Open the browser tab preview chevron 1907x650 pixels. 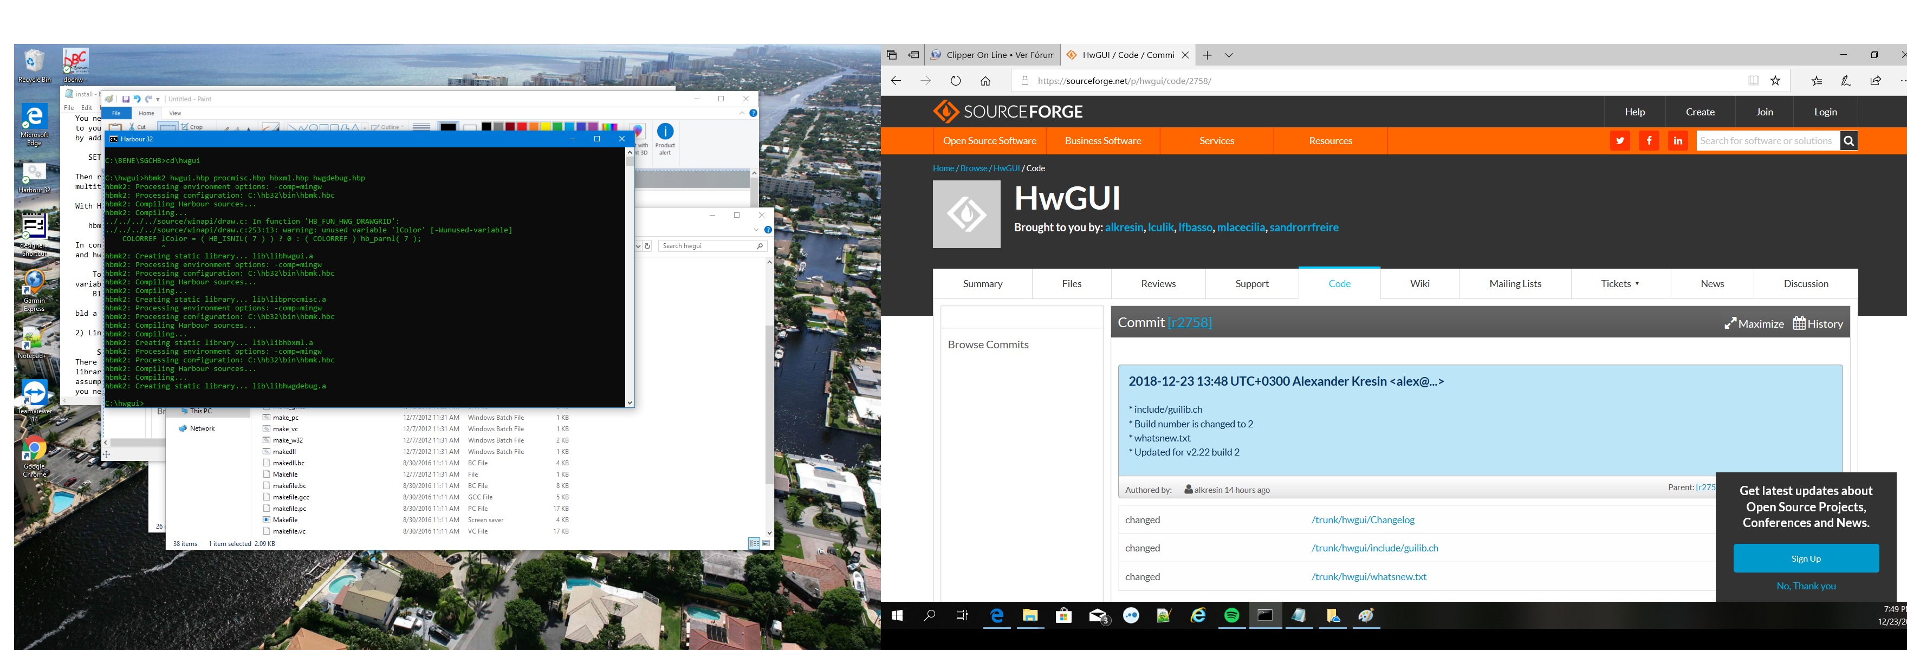(x=1229, y=55)
